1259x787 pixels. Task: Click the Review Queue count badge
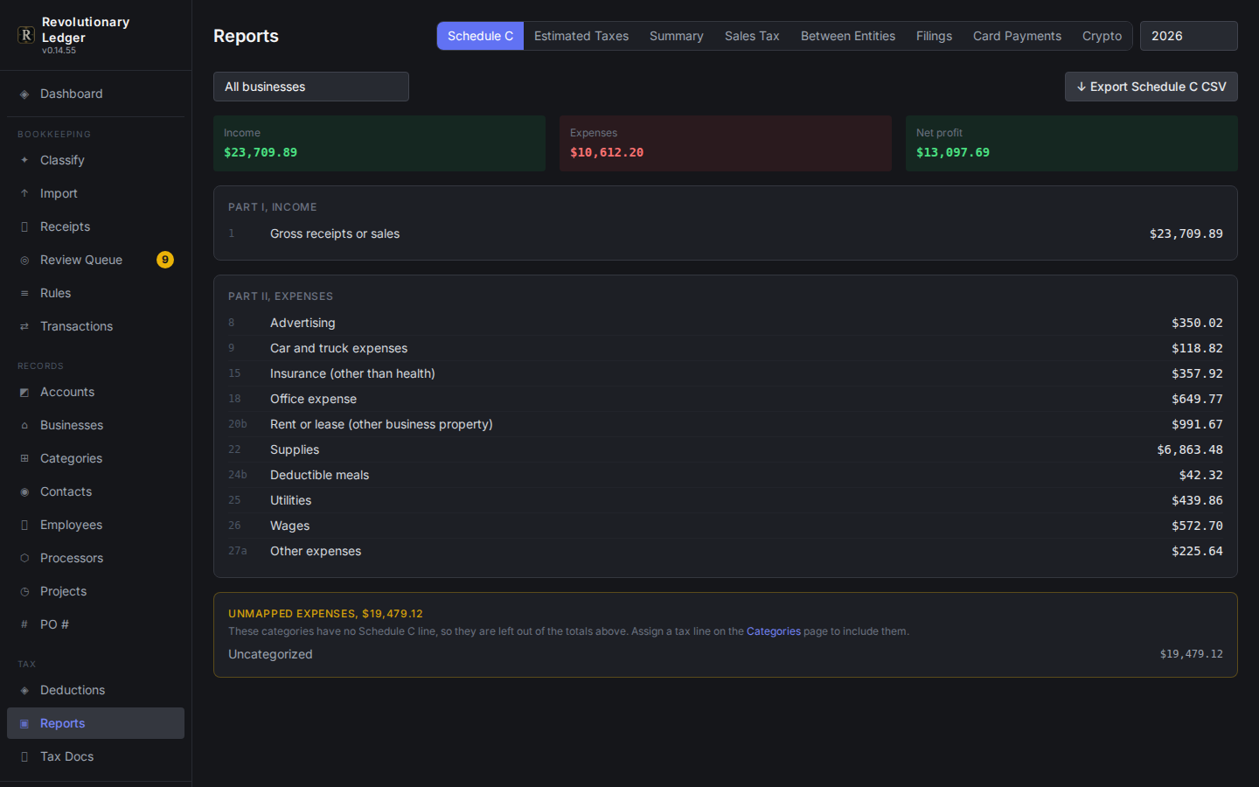[x=165, y=260]
